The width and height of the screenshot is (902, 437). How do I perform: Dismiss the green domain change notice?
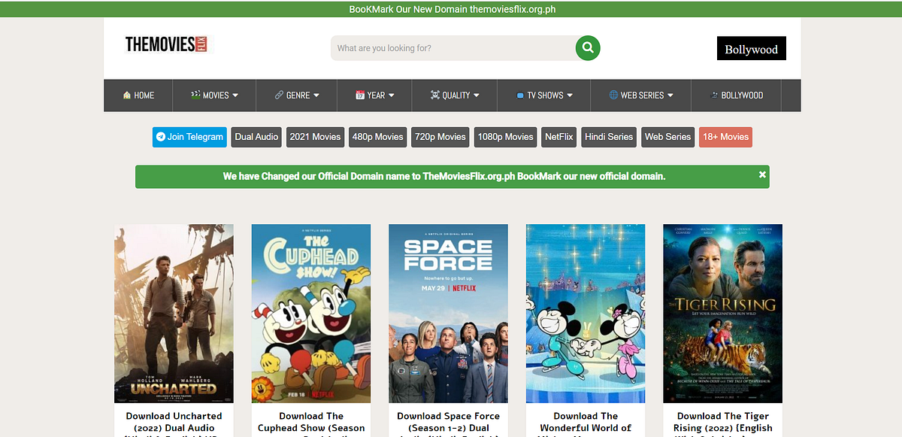[762, 174]
